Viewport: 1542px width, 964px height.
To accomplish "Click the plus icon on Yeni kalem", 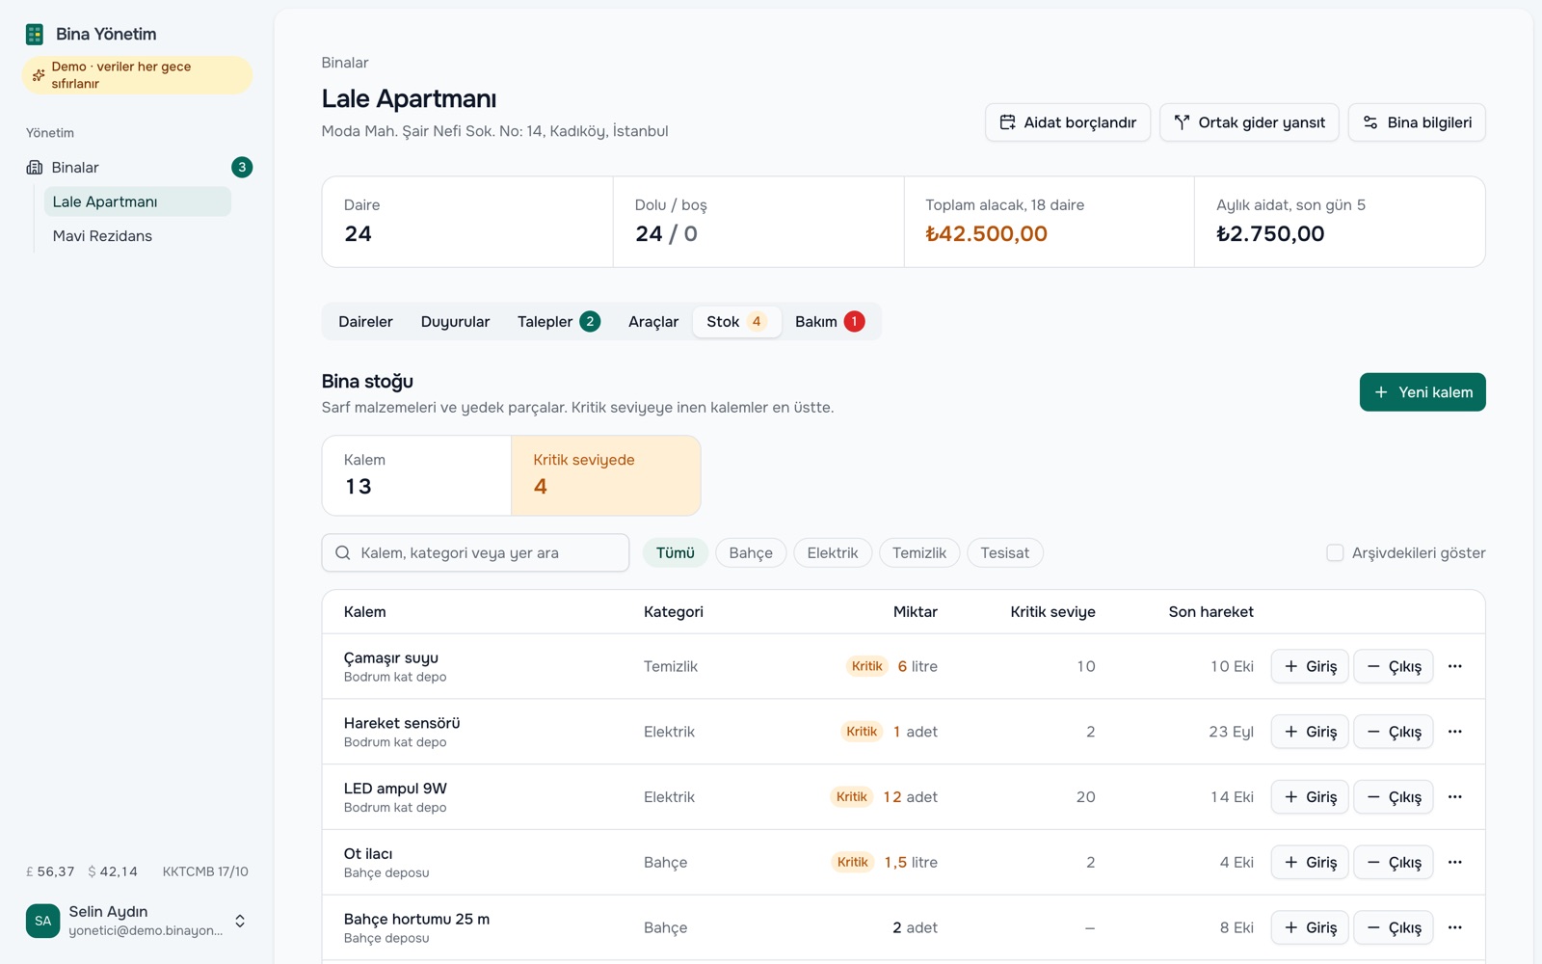I will [1381, 392].
